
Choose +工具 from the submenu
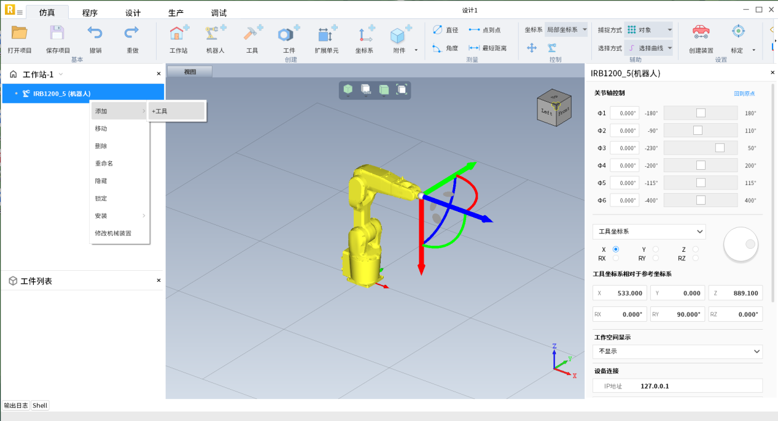click(177, 111)
